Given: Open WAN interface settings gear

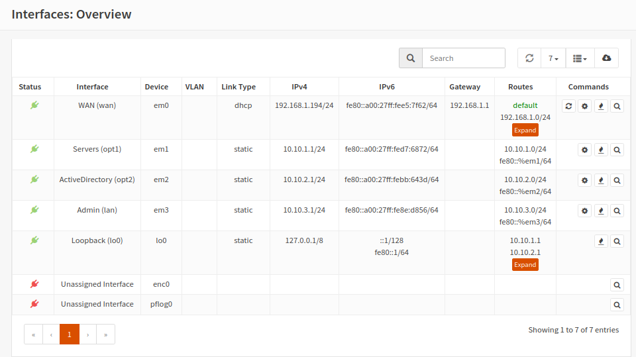Looking at the screenshot, I should click(x=584, y=106).
